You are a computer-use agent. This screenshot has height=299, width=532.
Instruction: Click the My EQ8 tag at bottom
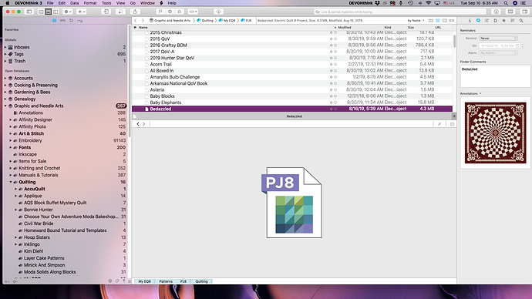(144, 281)
